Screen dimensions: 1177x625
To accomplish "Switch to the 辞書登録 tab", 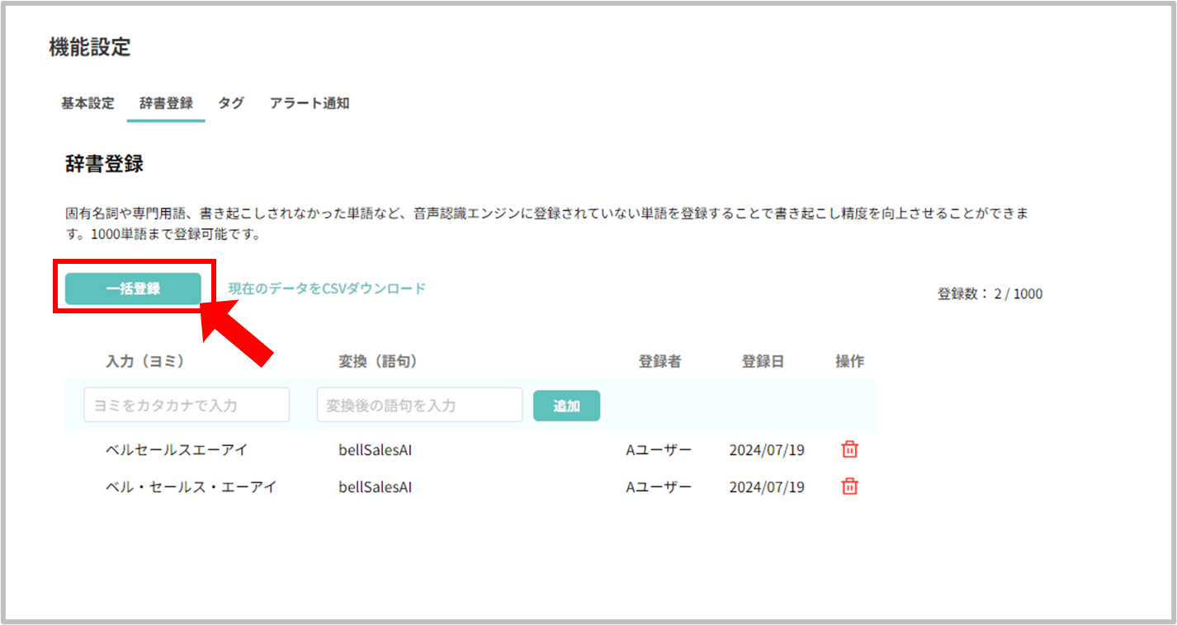I will pyautogui.click(x=166, y=104).
